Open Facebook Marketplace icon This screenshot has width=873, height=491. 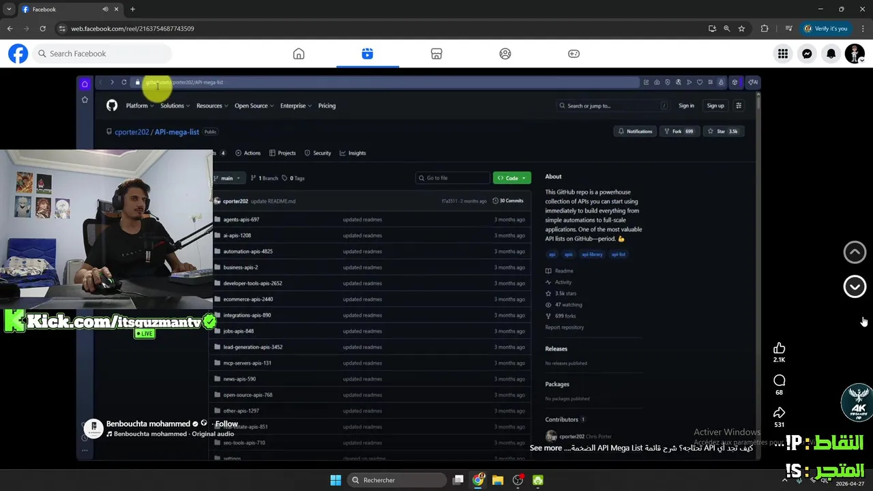click(x=436, y=54)
